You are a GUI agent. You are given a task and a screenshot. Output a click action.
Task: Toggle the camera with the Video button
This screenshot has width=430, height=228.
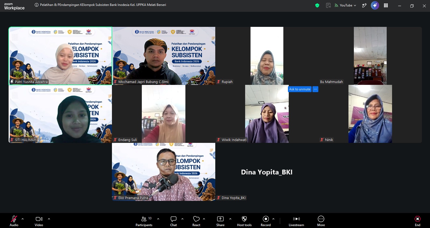39,221
